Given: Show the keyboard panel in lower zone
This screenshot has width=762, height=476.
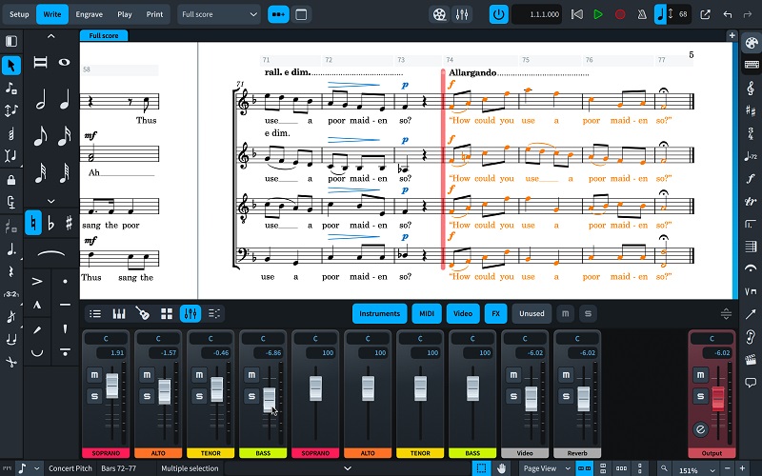Looking at the screenshot, I should point(119,313).
